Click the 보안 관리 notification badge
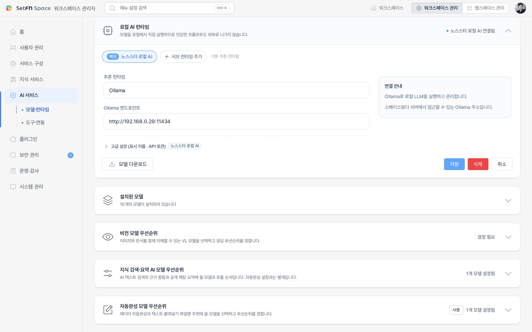 click(x=70, y=155)
